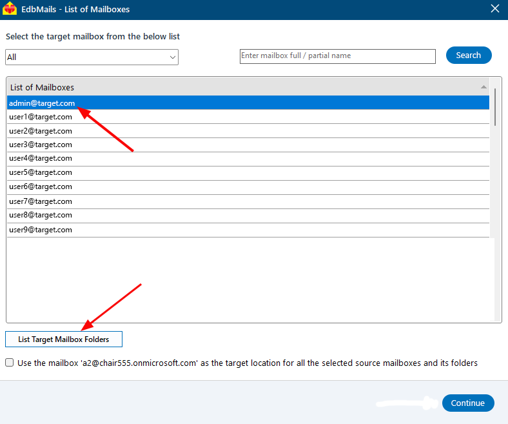This screenshot has height=424, width=508.
Task: Select the user8@target.com row
Action: (x=41, y=215)
